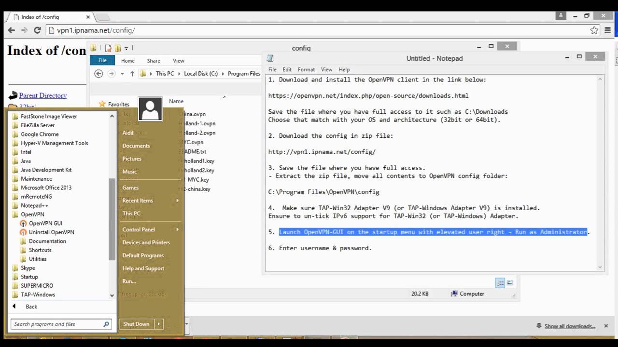Go up one folder in Explorer
Image resolution: width=618 pixels, height=347 pixels.
pos(132,74)
